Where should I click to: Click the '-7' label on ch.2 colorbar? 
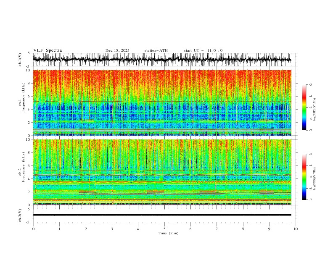(310, 200)
